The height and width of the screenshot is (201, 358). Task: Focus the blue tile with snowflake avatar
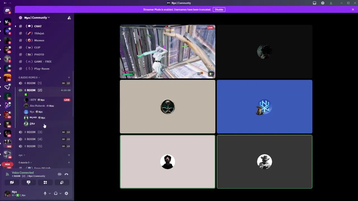pyautogui.click(x=265, y=107)
